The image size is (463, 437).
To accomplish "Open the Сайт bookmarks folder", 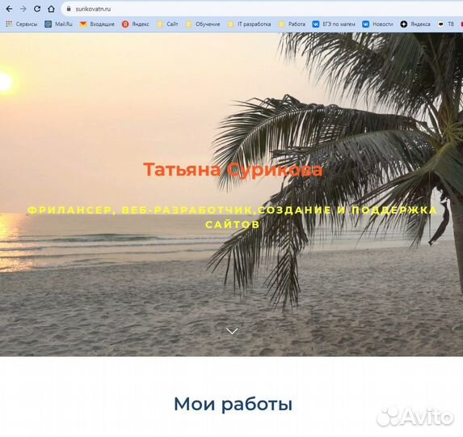I will [167, 24].
